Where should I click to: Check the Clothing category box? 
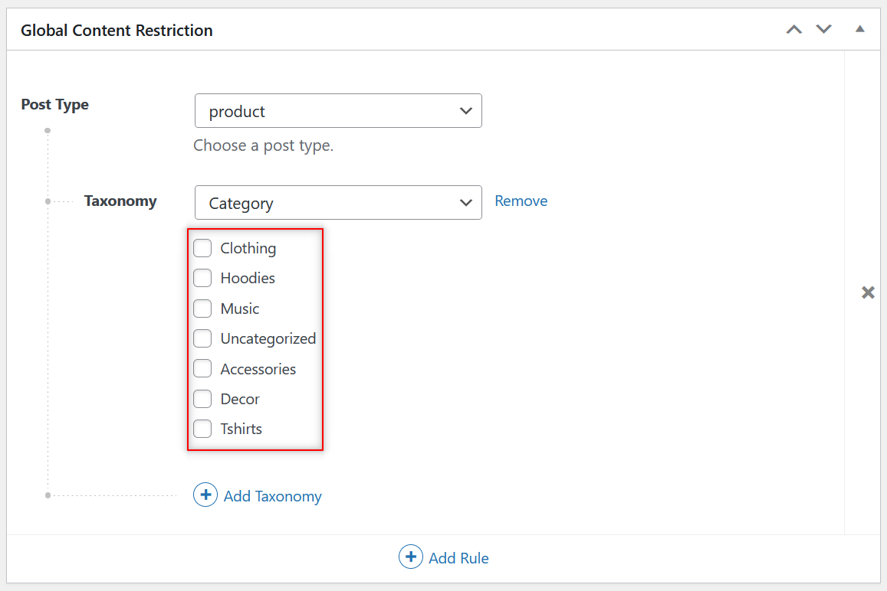[202, 248]
